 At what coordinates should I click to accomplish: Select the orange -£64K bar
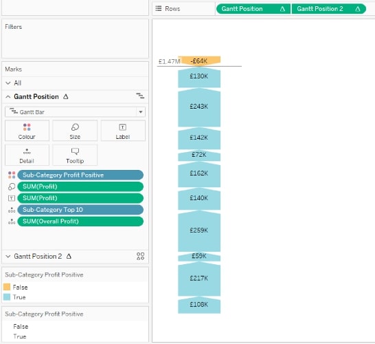pyautogui.click(x=199, y=61)
